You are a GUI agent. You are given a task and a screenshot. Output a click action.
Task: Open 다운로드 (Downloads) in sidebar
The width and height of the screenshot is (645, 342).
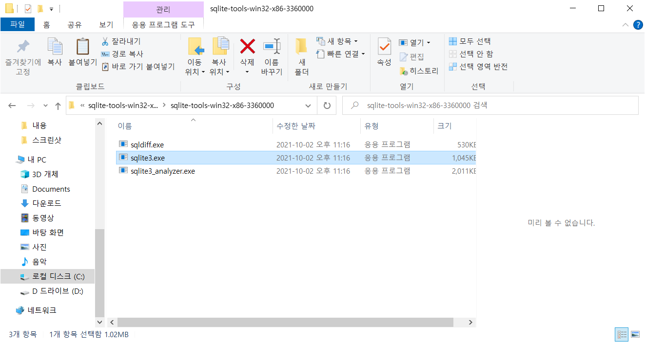point(47,203)
